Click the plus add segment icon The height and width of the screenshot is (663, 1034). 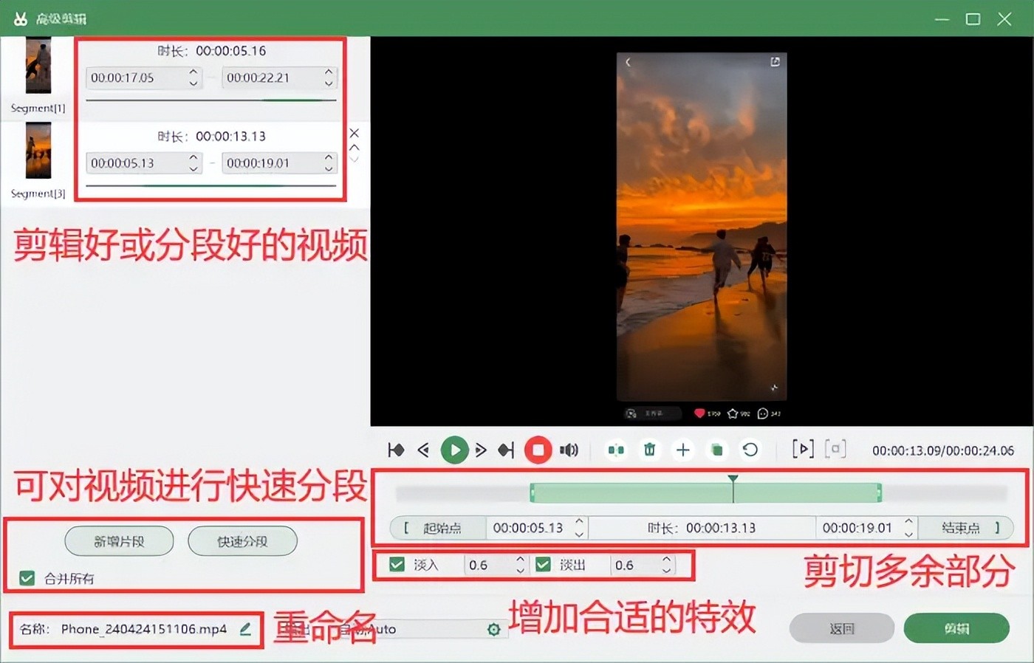[x=683, y=450]
